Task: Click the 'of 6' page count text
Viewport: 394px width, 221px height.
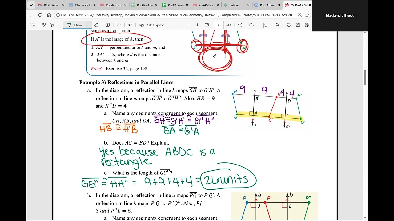Action: coord(229,25)
